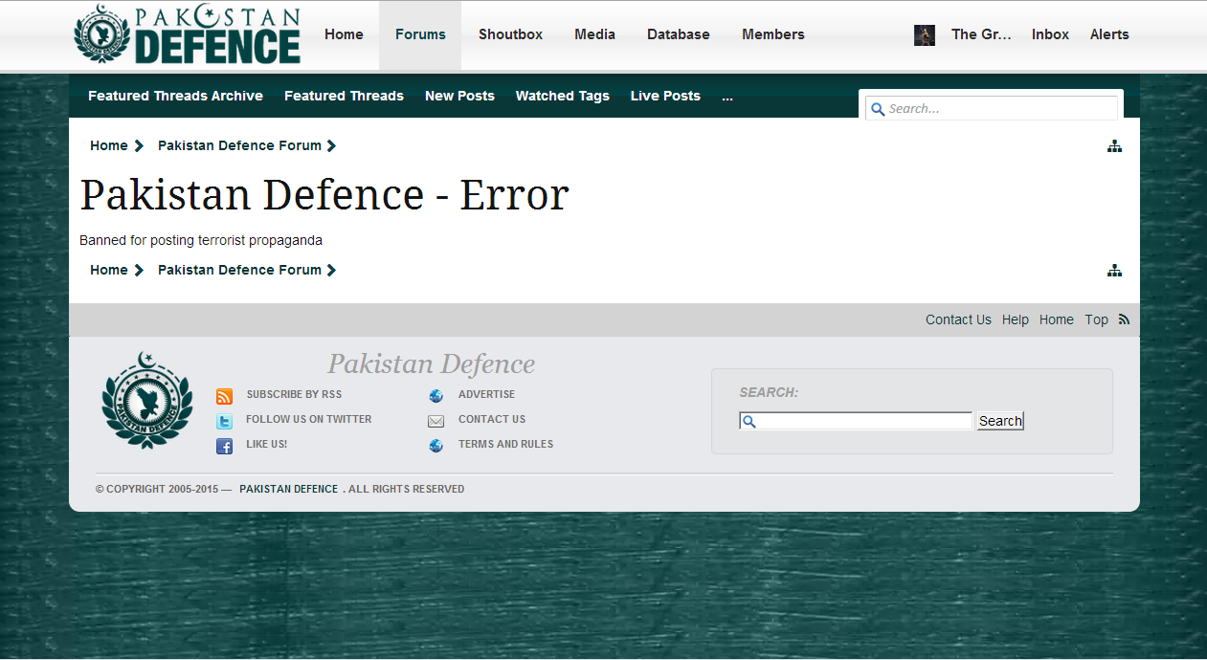Click the footer Pakistan Defence emblem

click(x=146, y=400)
